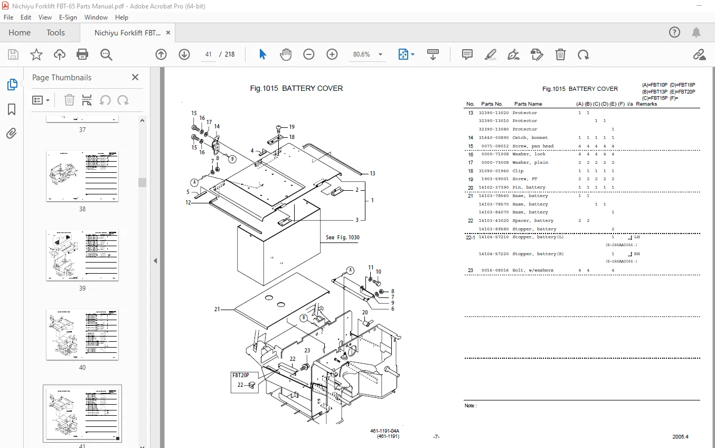
Task: Open the zoom level dropdown showing 80.6%
Action: tap(368, 54)
